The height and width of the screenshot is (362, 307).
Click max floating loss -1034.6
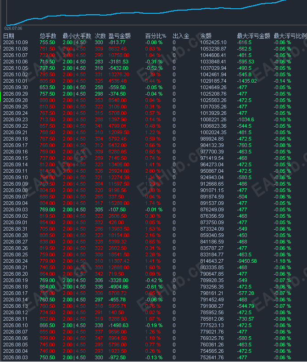pyautogui.click(x=246, y=119)
